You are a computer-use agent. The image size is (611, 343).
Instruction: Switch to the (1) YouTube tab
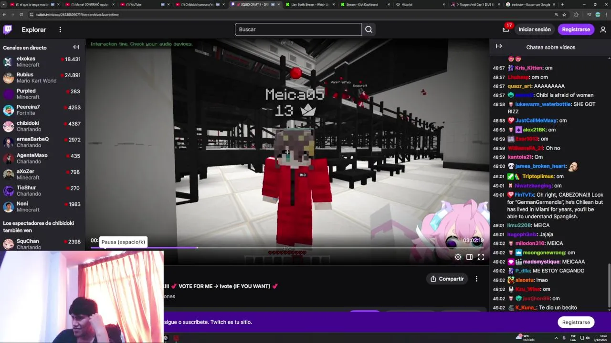145,4
